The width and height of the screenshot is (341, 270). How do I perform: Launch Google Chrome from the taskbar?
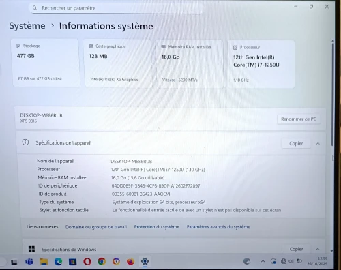pos(102,262)
